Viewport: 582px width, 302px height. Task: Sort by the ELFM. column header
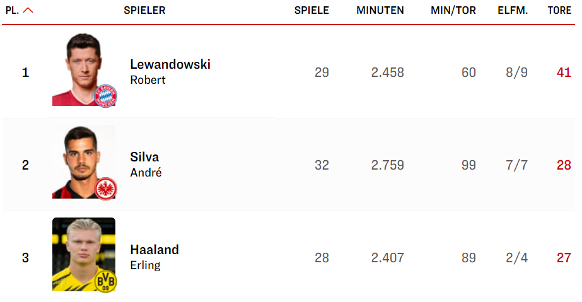click(x=513, y=10)
